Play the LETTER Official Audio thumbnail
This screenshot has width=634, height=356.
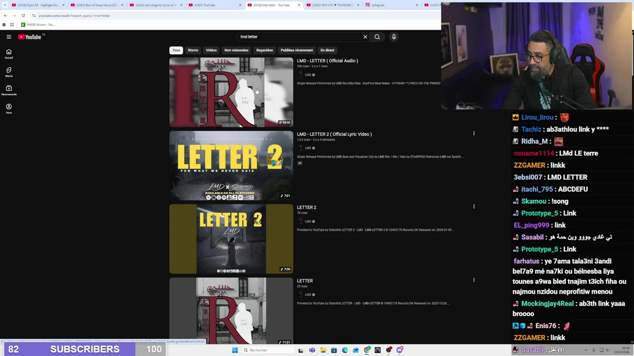[231, 92]
